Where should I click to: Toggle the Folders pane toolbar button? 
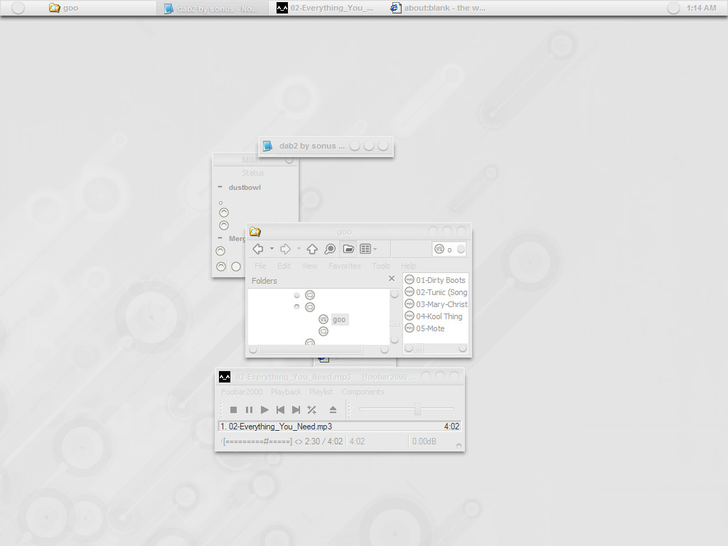click(x=348, y=249)
